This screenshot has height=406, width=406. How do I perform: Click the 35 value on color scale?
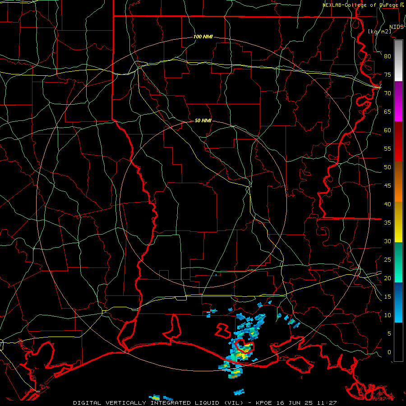(388, 223)
